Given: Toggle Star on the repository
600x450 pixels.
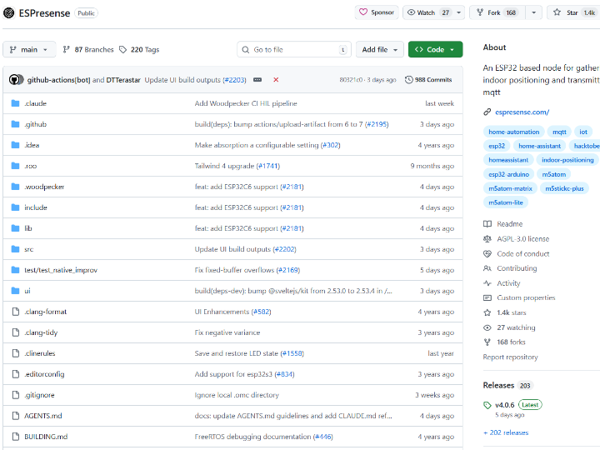Looking at the screenshot, I should point(567,12).
